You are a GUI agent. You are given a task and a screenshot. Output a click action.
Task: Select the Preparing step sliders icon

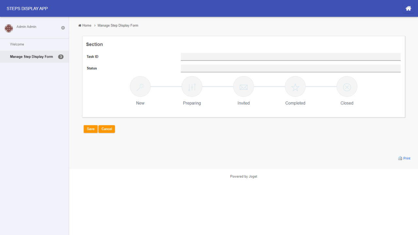point(192,87)
